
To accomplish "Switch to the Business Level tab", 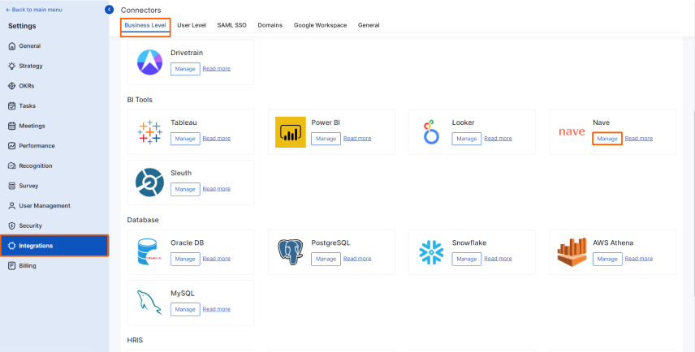I will pos(145,25).
